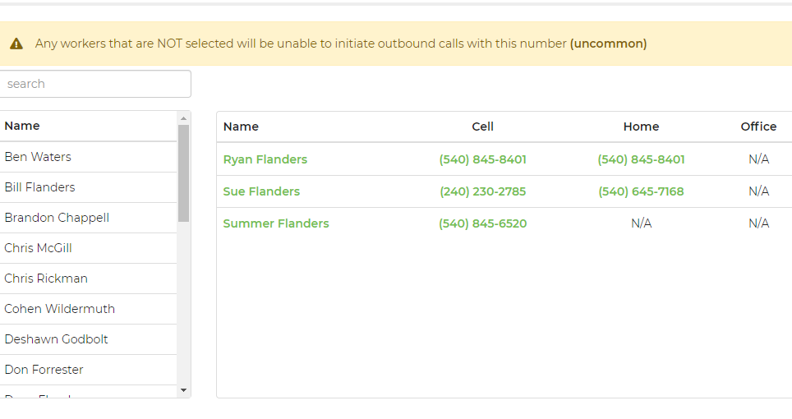Click Summer Flanders cell number (540) 845-6520
792x419 pixels.
(x=483, y=223)
